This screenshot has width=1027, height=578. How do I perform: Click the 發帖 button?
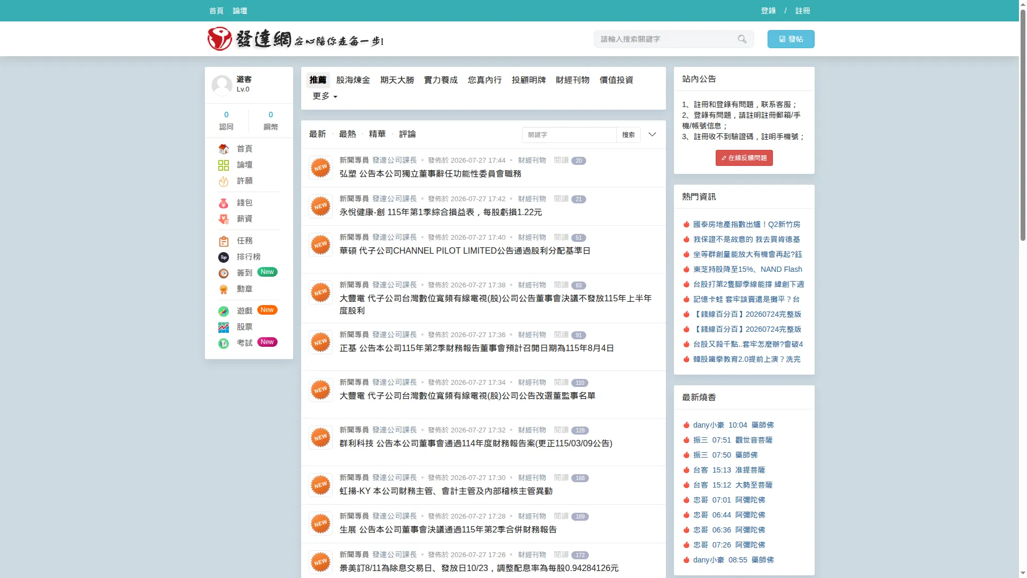(x=791, y=39)
